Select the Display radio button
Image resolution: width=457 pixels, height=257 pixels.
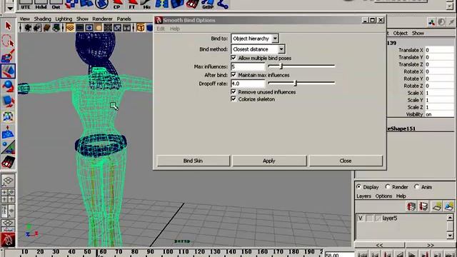(x=358, y=187)
